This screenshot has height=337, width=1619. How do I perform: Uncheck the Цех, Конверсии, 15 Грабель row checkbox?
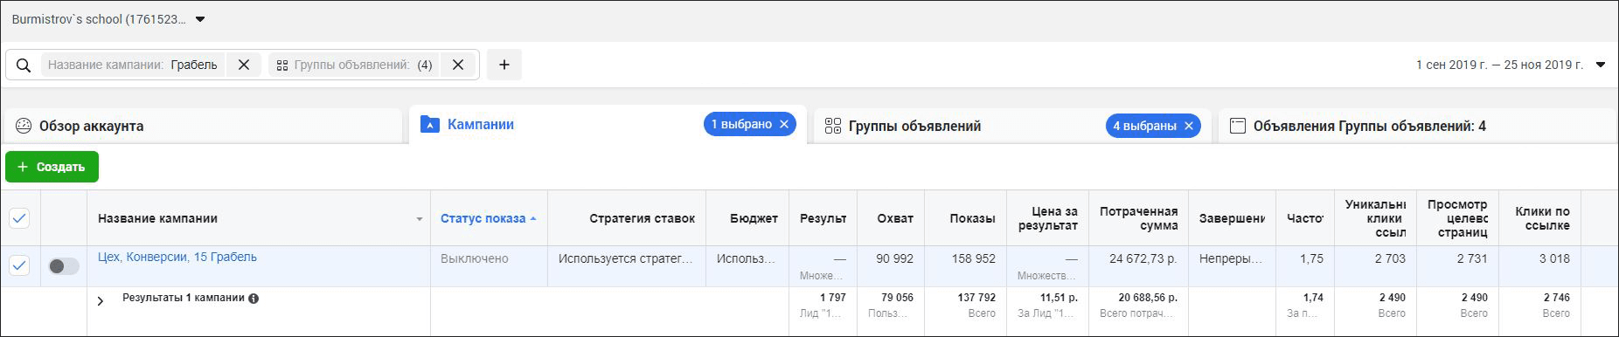[x=19, y=265]
